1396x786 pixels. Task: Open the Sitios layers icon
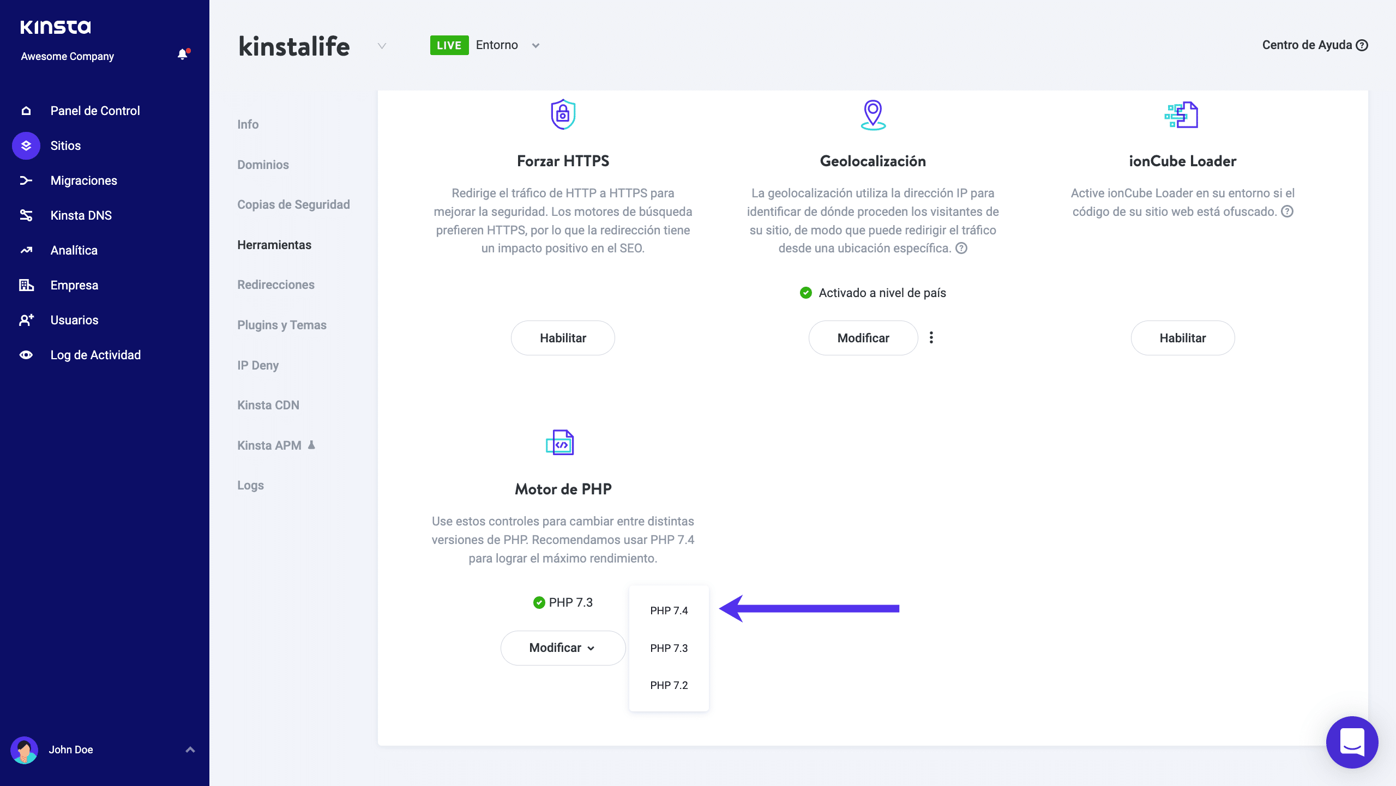26,146
